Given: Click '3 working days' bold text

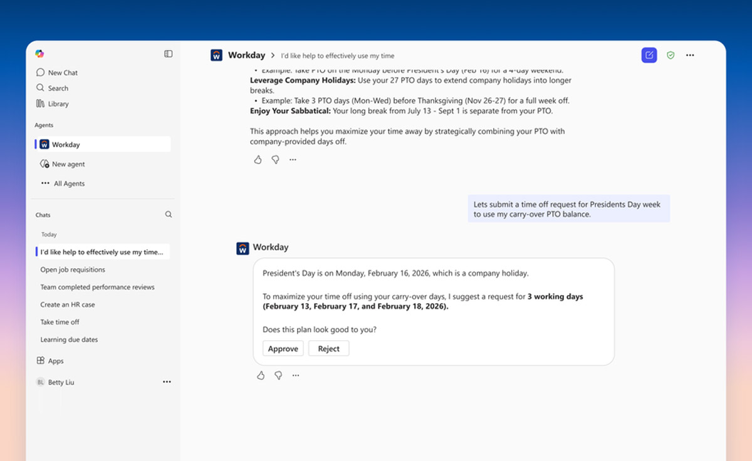Looking at the screenshot, I should 555,297.
